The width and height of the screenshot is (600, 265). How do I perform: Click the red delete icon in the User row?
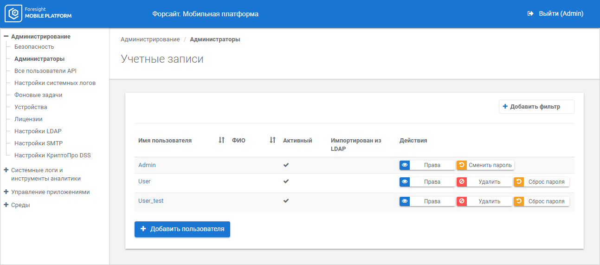pos(462,182)
